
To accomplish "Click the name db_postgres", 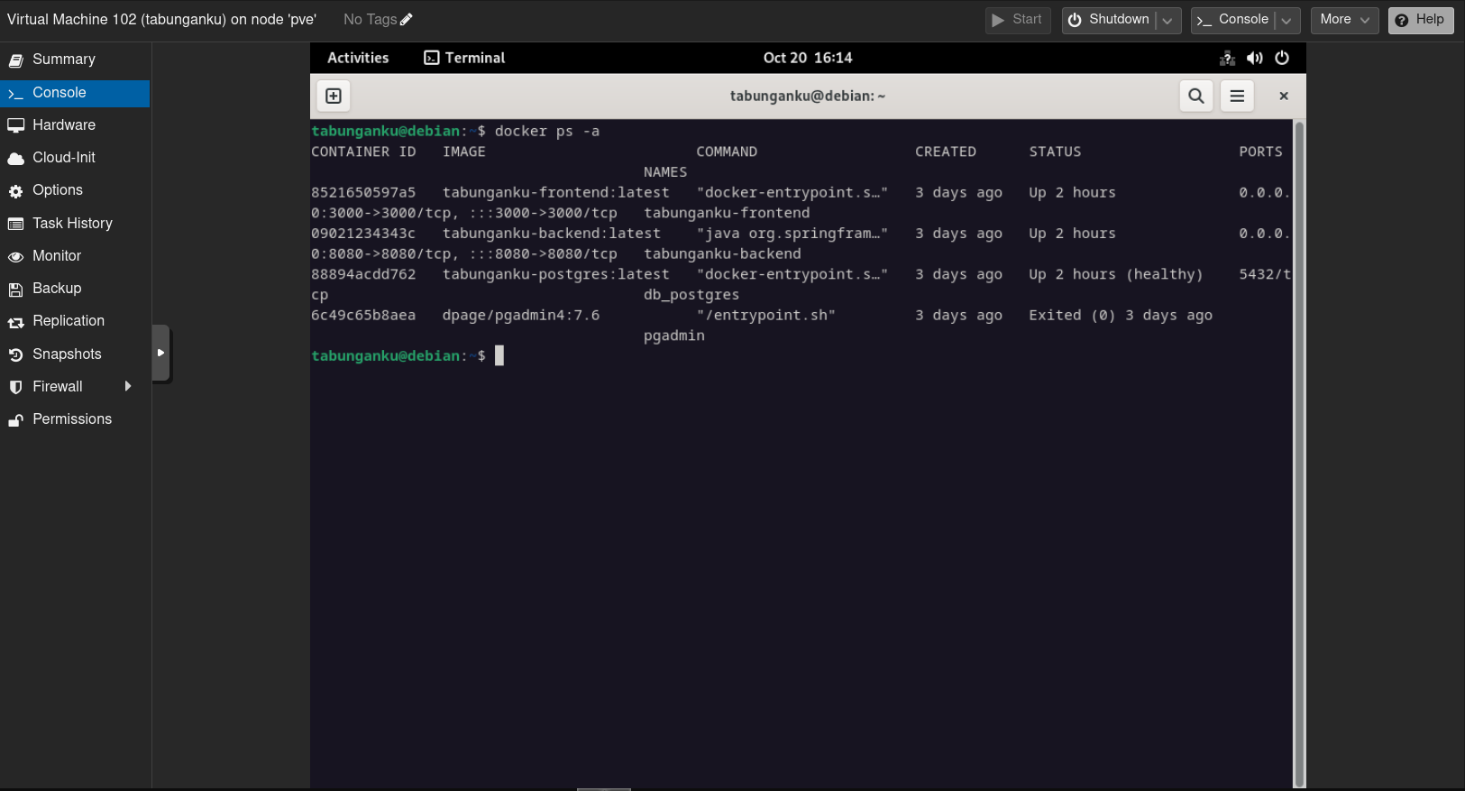I will pos(691,295).
